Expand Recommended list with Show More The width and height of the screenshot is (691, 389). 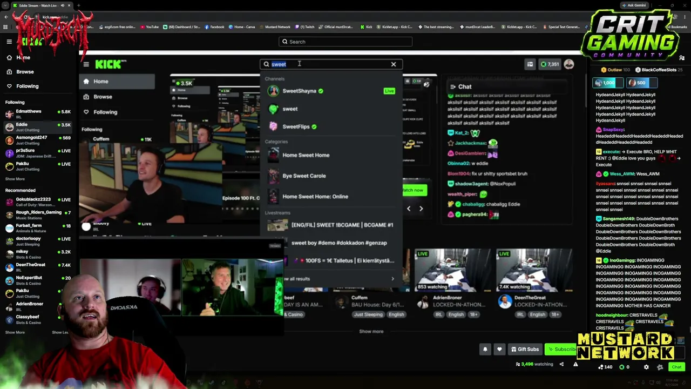(15, 332)
